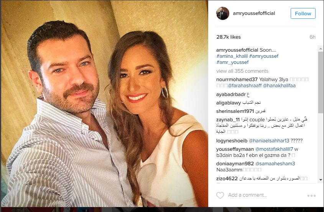Screen dimensions: 324x212
Task: Open amryoussefofficial profile picture avatar
Action: (x=222, y=13)
